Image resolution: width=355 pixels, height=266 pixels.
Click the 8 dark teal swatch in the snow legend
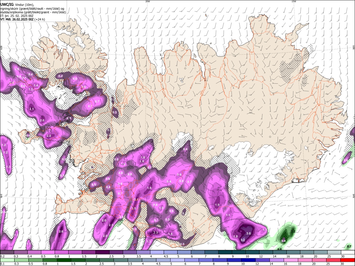tap(225, 252)
